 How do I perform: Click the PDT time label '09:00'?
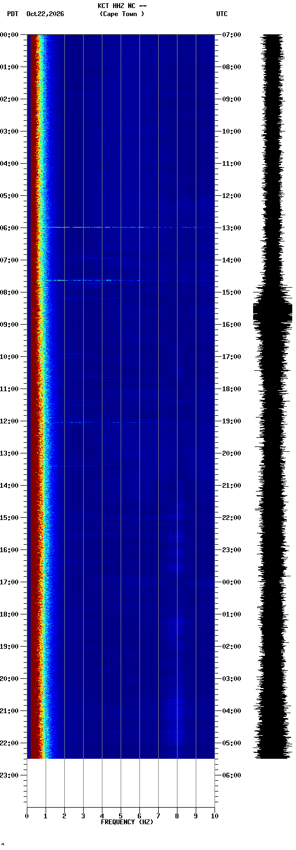(x=9, y=325)
